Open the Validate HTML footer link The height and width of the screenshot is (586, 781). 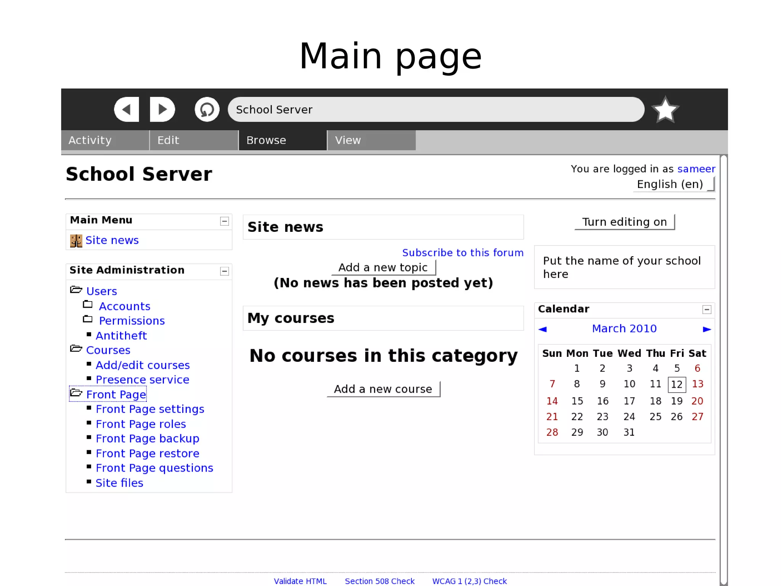click(x=300, y=581)
